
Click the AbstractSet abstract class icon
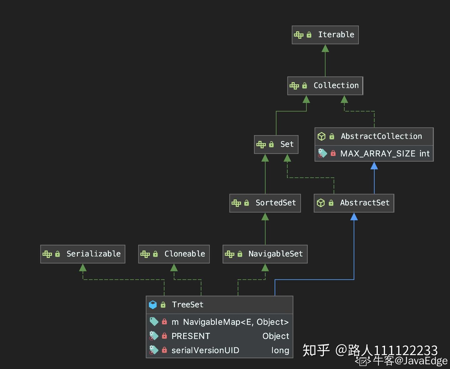pos(321,203)
